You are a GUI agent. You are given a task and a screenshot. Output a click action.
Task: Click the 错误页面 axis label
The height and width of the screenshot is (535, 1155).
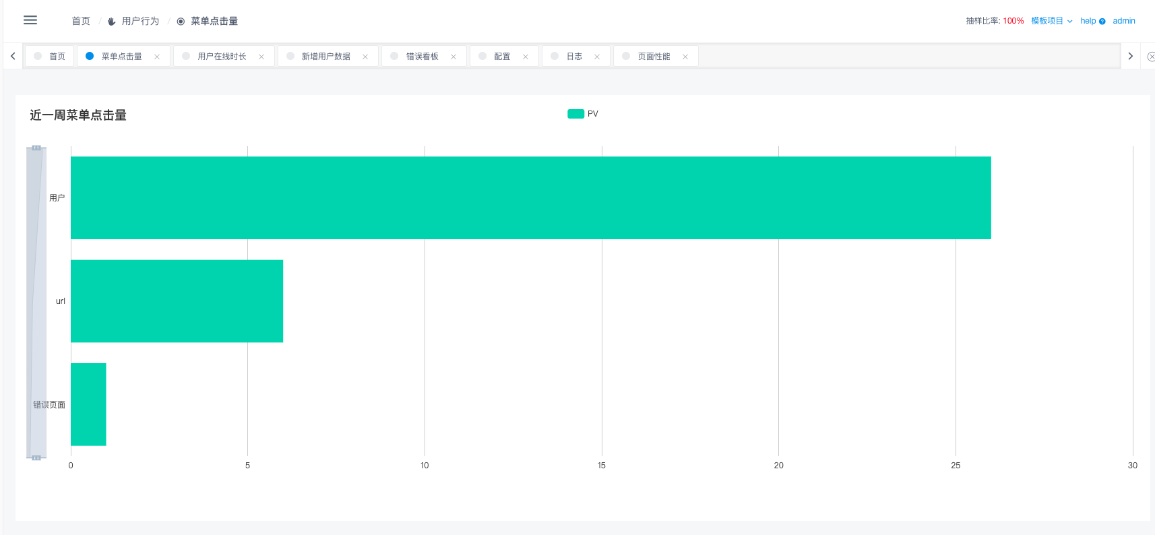49,405
